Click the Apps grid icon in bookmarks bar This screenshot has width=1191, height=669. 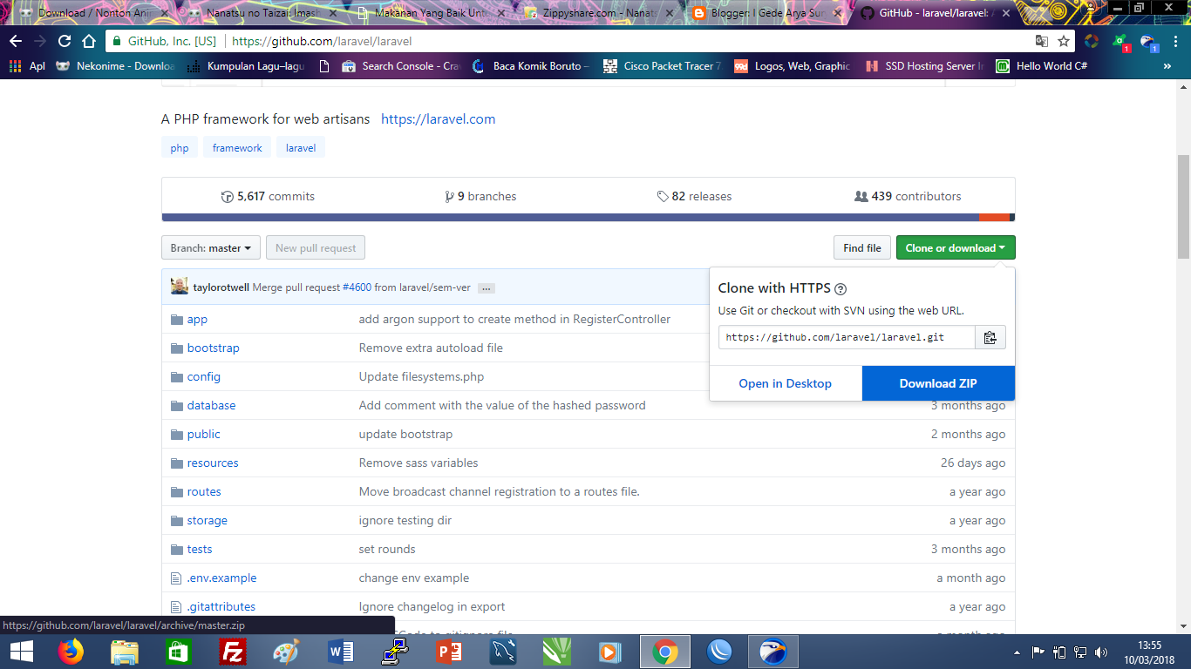(15, 66)
